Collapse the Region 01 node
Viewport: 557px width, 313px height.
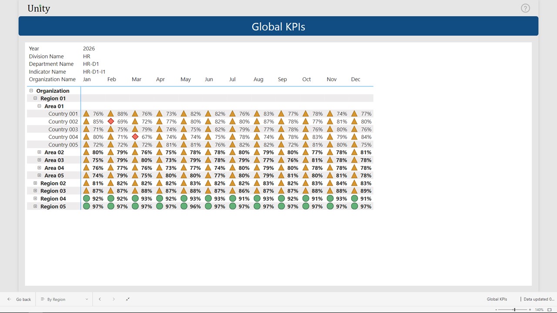[x=35, y=98]
